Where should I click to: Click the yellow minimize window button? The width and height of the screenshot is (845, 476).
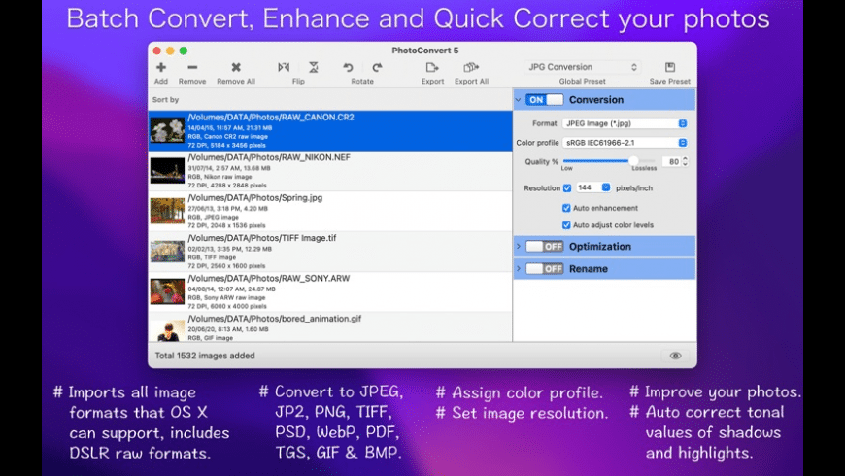(x=170, y=51)
